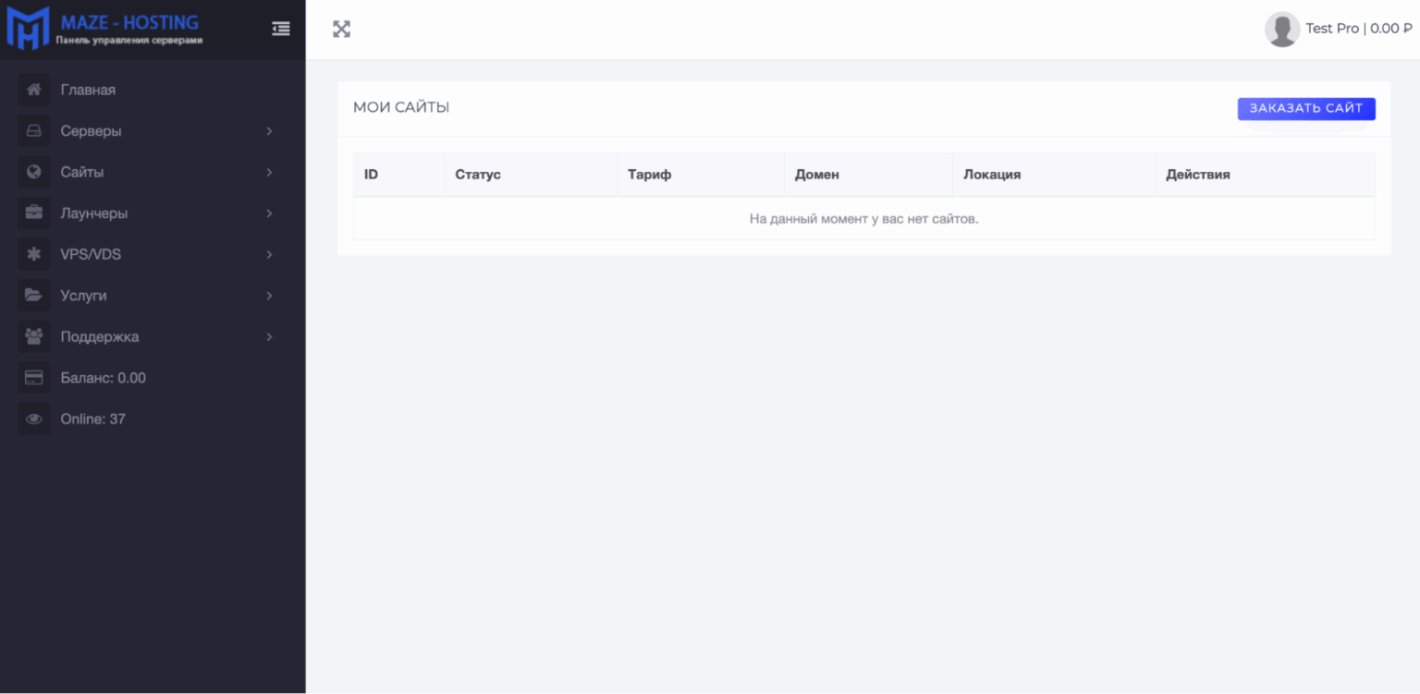Click the home icon next to Главная

tap(33, 89)
